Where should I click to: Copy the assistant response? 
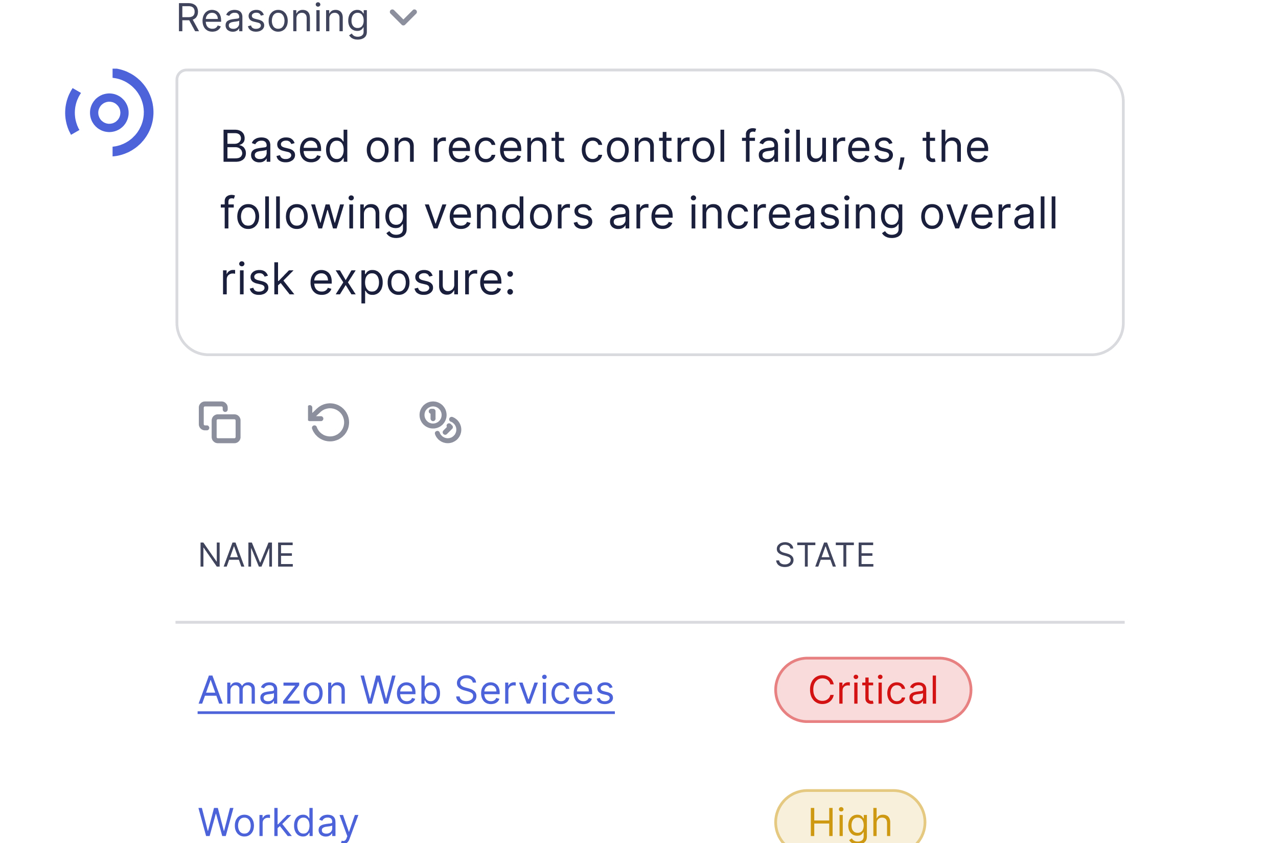(219, 423)
